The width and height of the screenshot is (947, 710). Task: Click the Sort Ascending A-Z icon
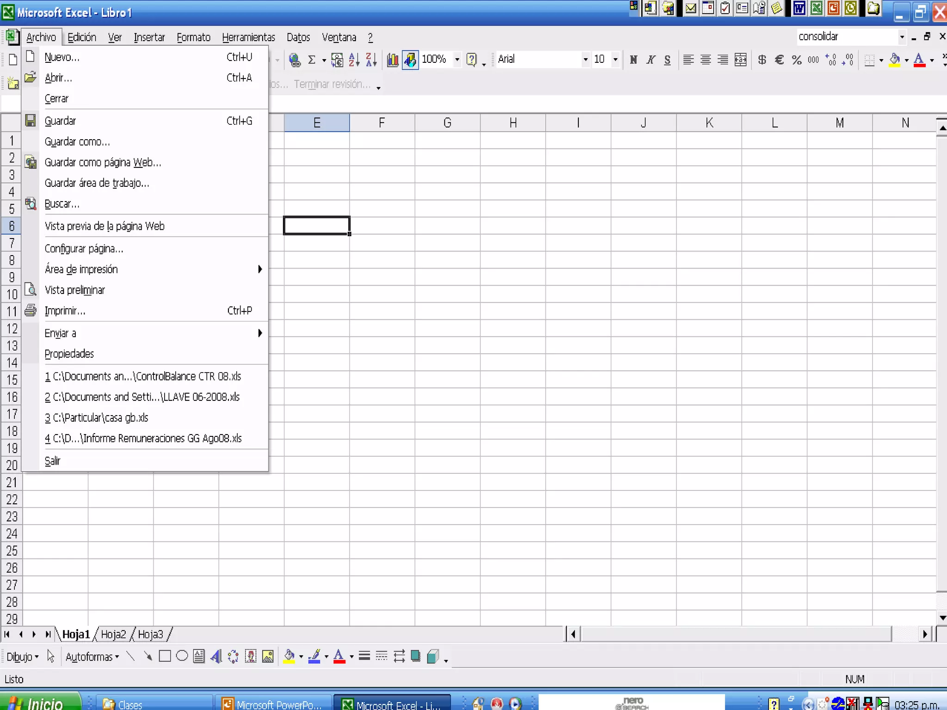click(x=354, y=60)
